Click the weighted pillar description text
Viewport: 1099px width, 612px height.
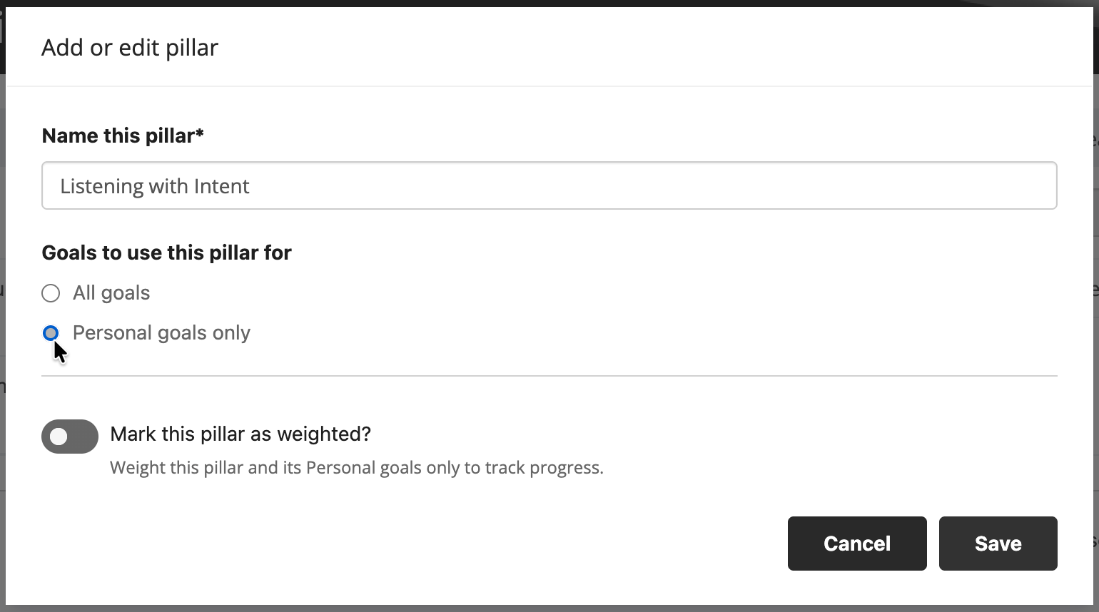click(x=356, y=468)
